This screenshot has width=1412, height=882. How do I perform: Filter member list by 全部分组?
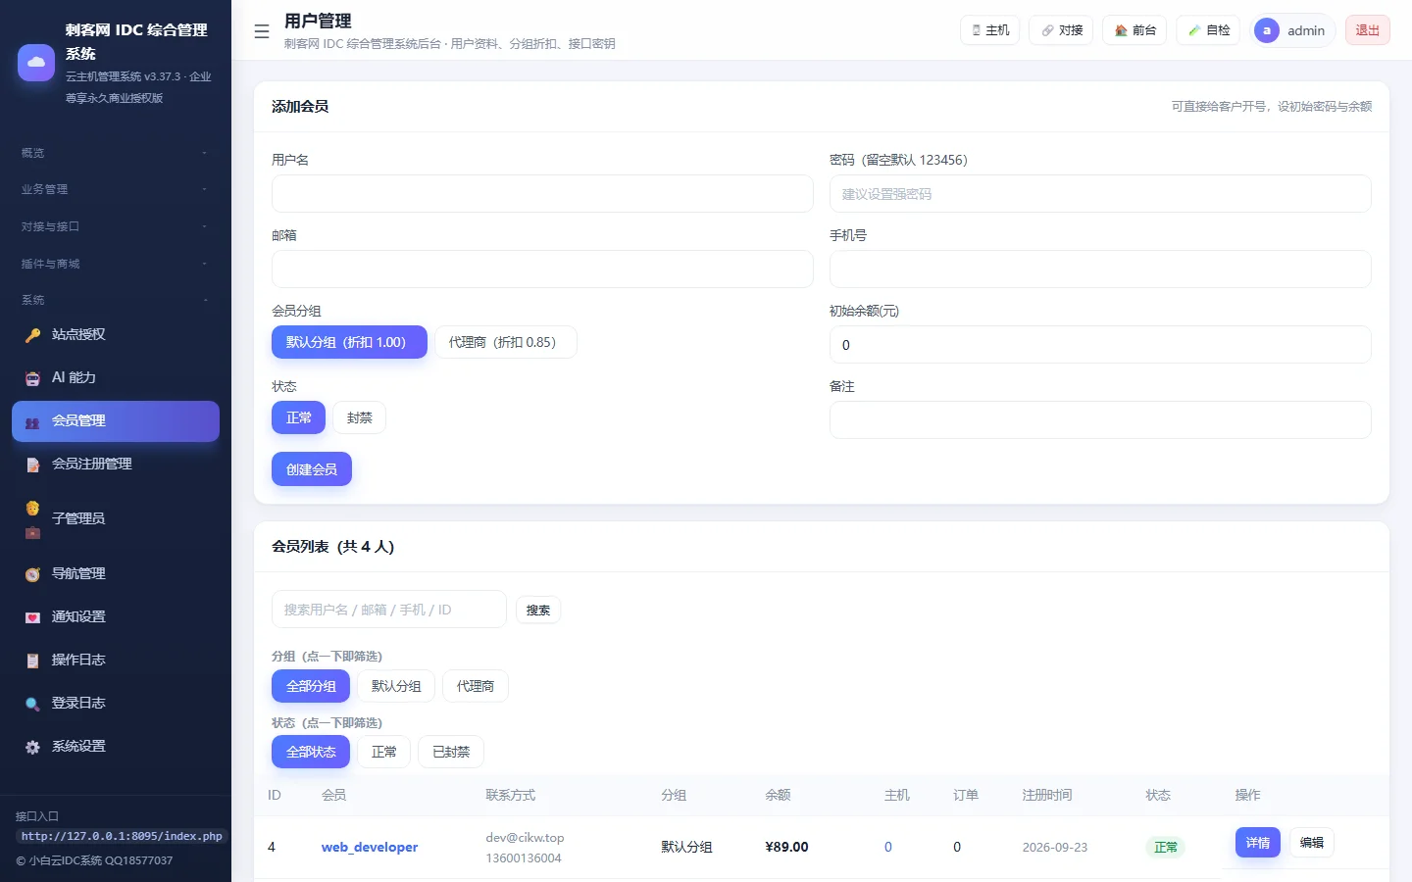311,686
